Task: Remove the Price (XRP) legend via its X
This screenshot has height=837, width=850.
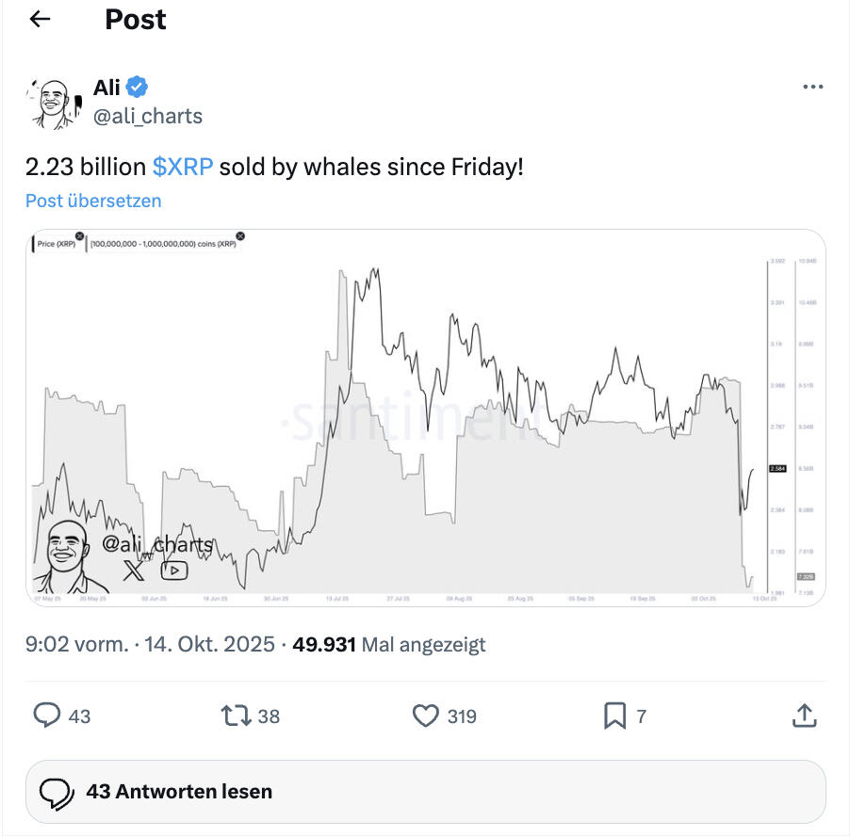Action: click(79, 236)
